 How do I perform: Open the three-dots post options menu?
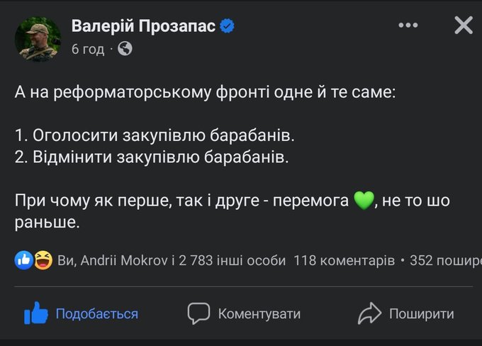click(408, 26)
